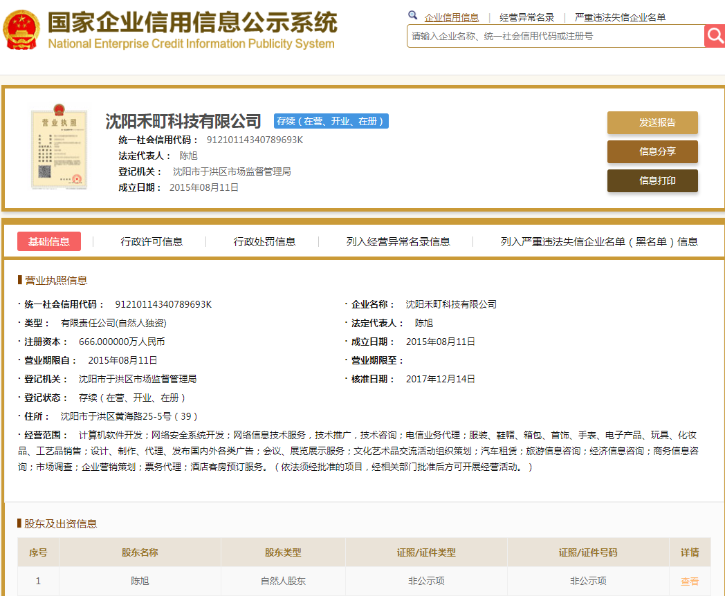Viewport: 725px width, 596px height.
Task: Click the red search magnifier button
Action: click(x=715, y=36)
